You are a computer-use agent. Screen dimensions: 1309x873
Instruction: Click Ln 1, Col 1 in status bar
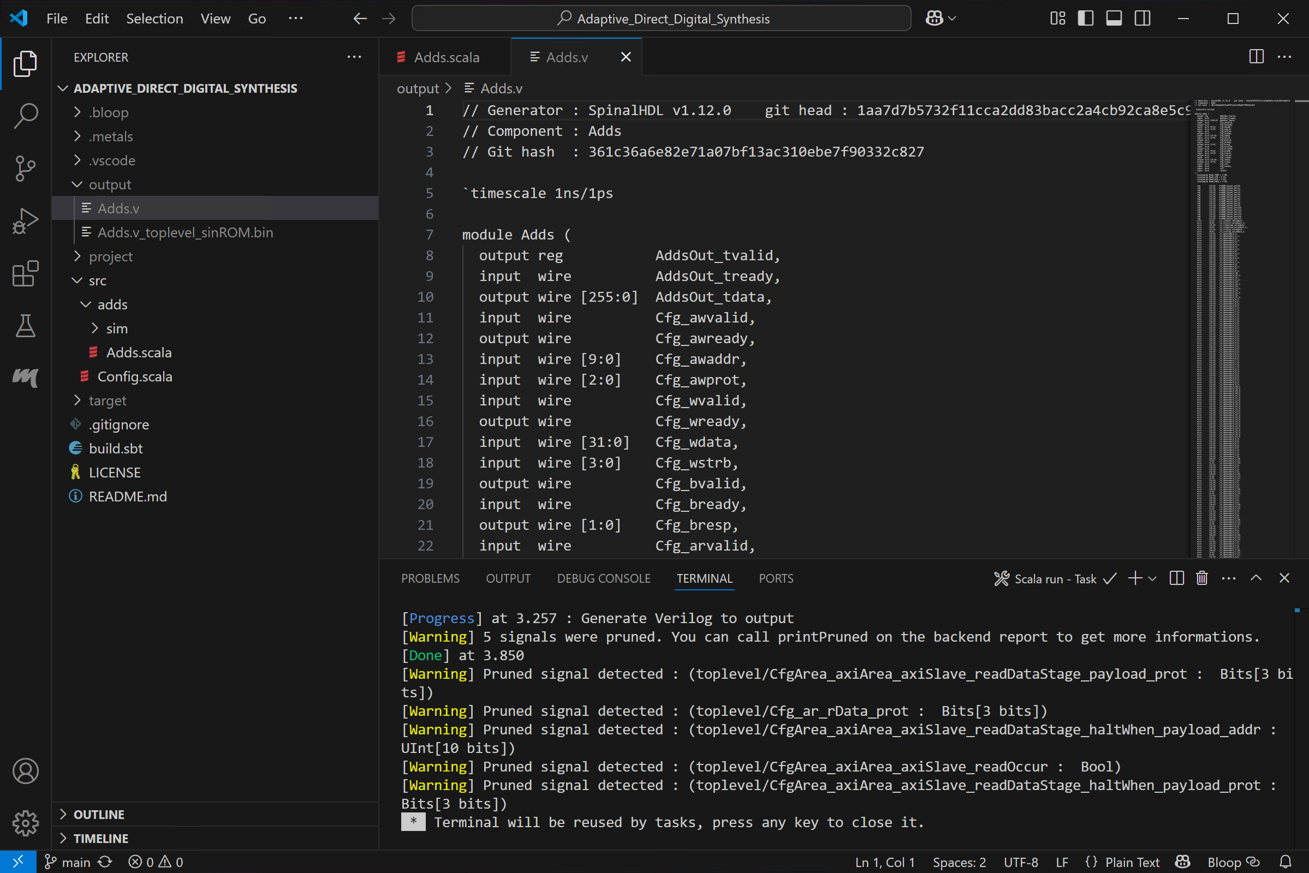click(885, 862)
